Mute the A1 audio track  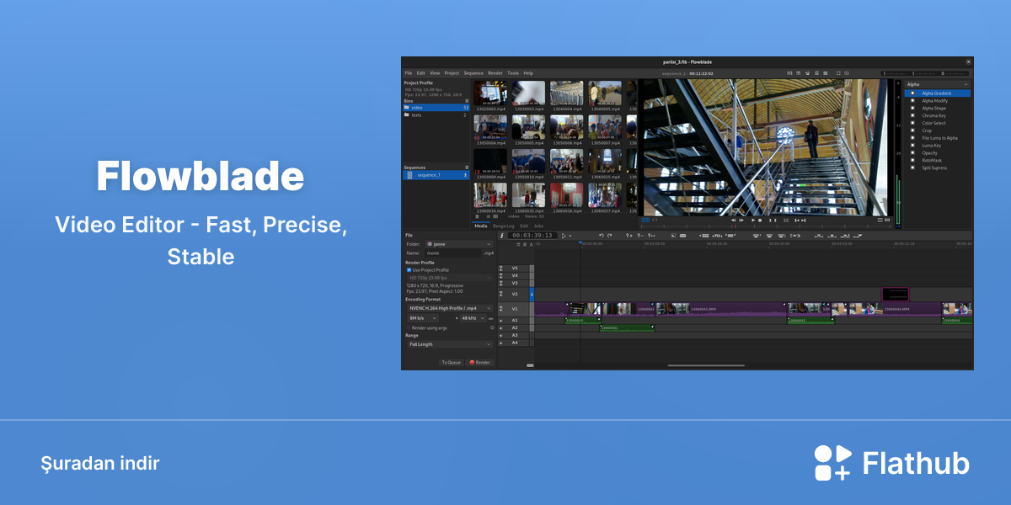tap(501, 320)
